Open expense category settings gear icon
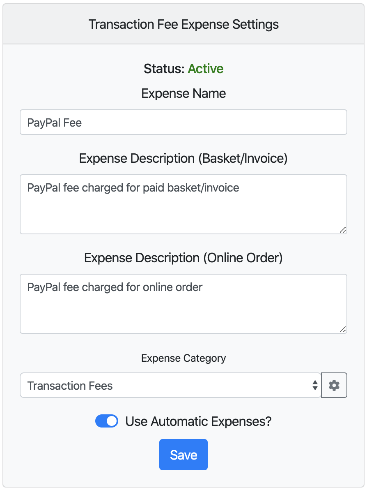The height and width of the screenshot is (490, 367). click(334, 385)
